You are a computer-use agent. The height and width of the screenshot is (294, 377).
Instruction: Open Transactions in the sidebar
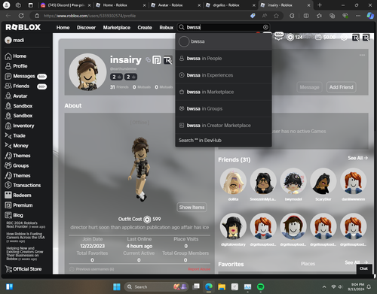pyautogui.click(x=23, y=185)
